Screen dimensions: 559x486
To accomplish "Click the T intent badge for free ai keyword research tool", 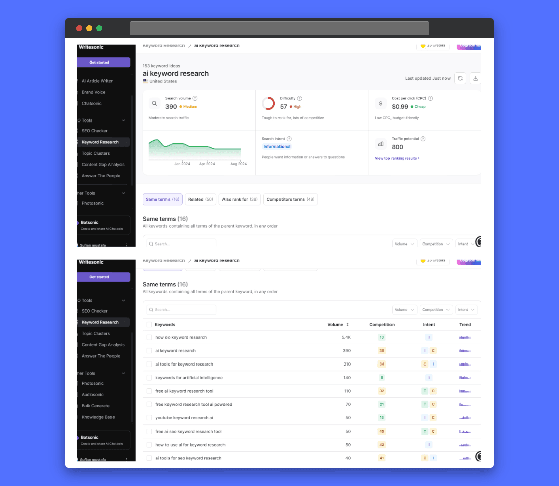I will 425,391.
